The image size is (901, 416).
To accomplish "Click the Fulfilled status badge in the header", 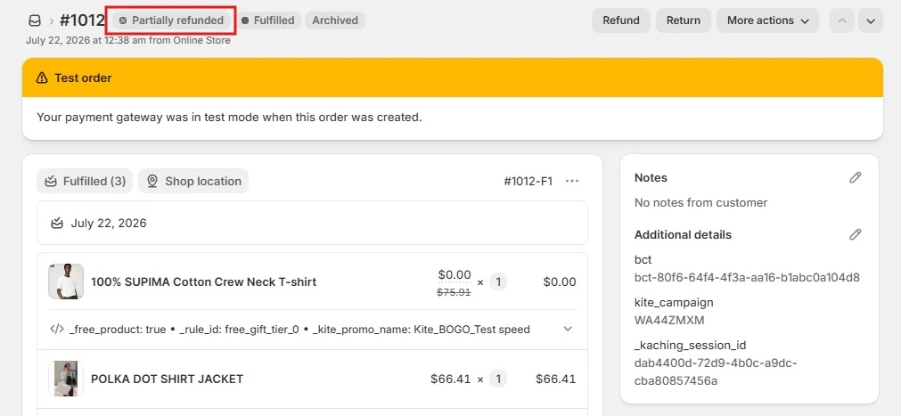I will (268, 20).
